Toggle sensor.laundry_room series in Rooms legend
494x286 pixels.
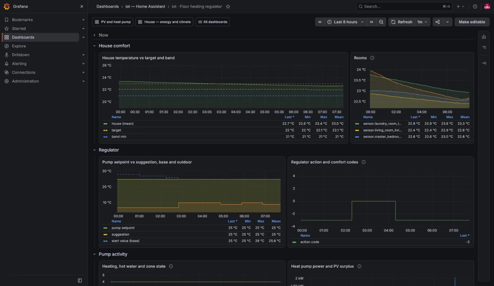383,124
